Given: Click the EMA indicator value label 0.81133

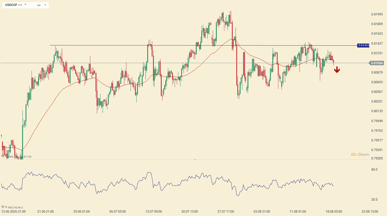Looking at the screenshot, I should tap(27, 157).
